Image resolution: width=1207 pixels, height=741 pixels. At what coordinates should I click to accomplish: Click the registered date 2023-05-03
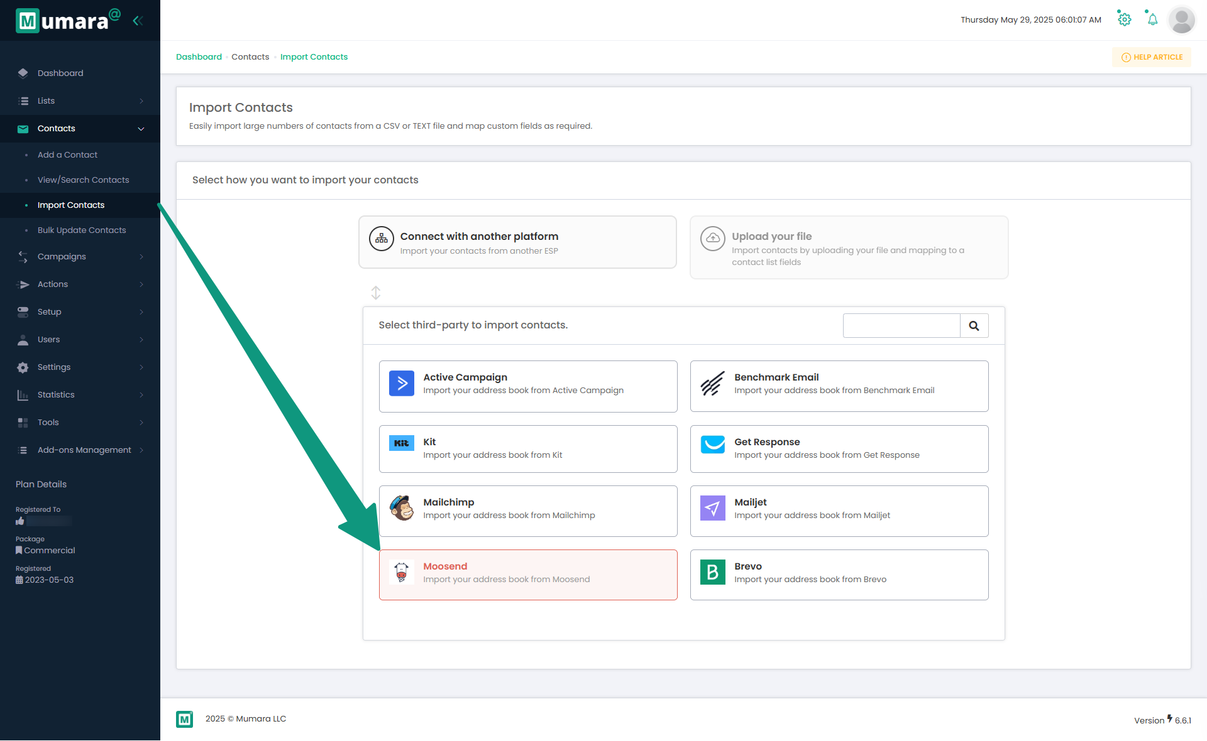pyautogui.click(x=49, y=580)
